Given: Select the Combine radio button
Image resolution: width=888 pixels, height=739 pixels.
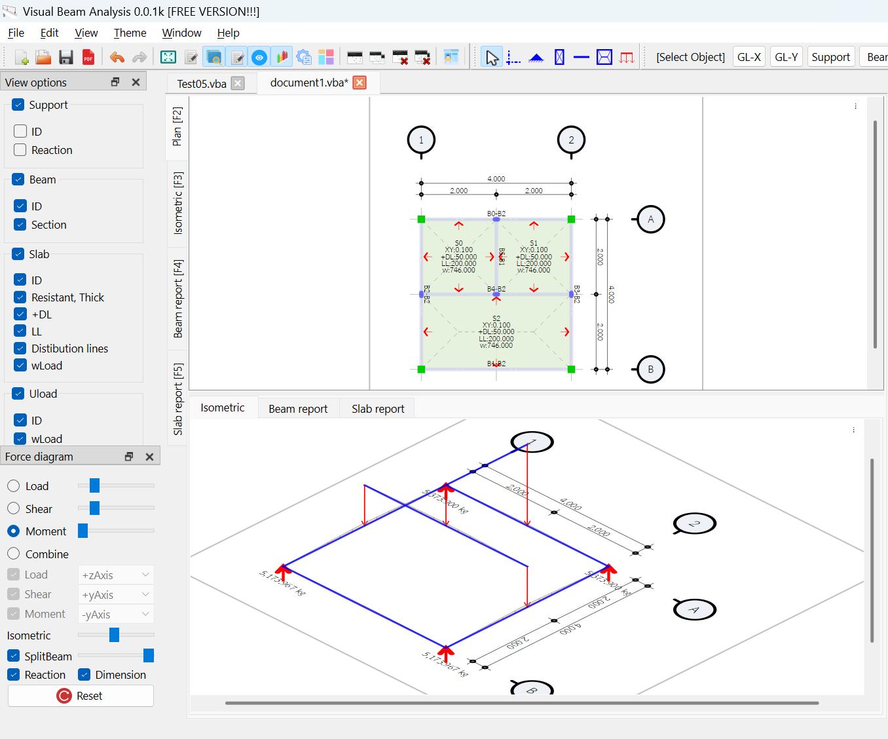Looking at the screenshot, I should click(13, 554).
